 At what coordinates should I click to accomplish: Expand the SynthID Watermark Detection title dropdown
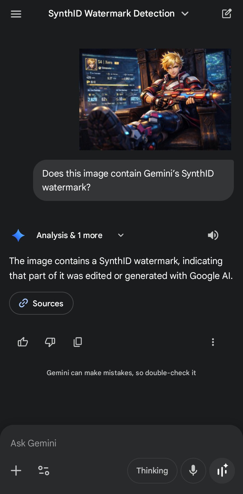pyautogui.click(x=185, y=14)
